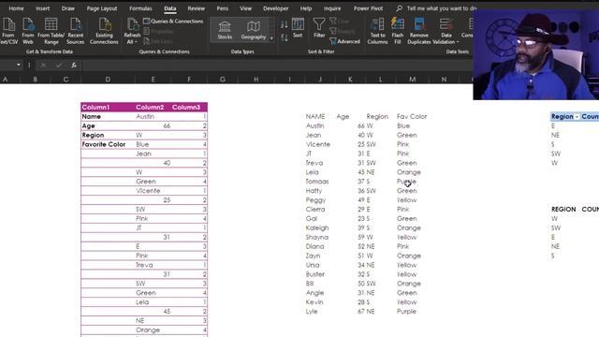Click the formula bar enter checkmark

pyautogui.click(x=58, y=65)
